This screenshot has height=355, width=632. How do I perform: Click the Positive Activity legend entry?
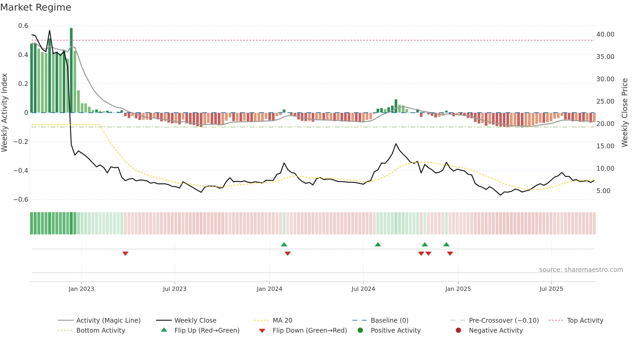[x=389, y=330]
